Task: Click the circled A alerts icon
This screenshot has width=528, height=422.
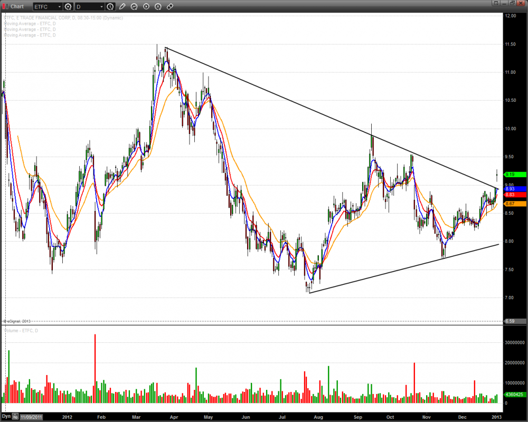Action: tap(157, 7)
